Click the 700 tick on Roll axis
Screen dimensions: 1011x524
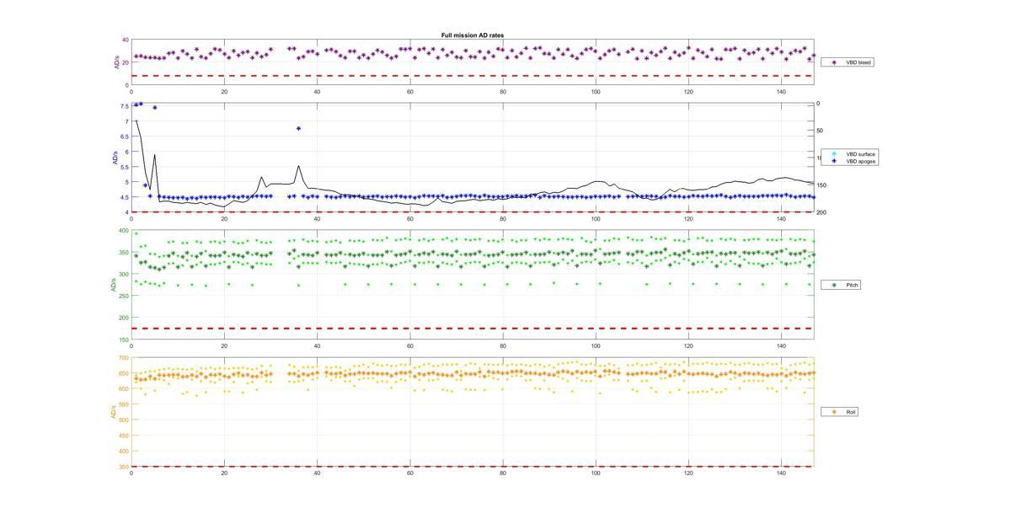[x=123, y=358]
